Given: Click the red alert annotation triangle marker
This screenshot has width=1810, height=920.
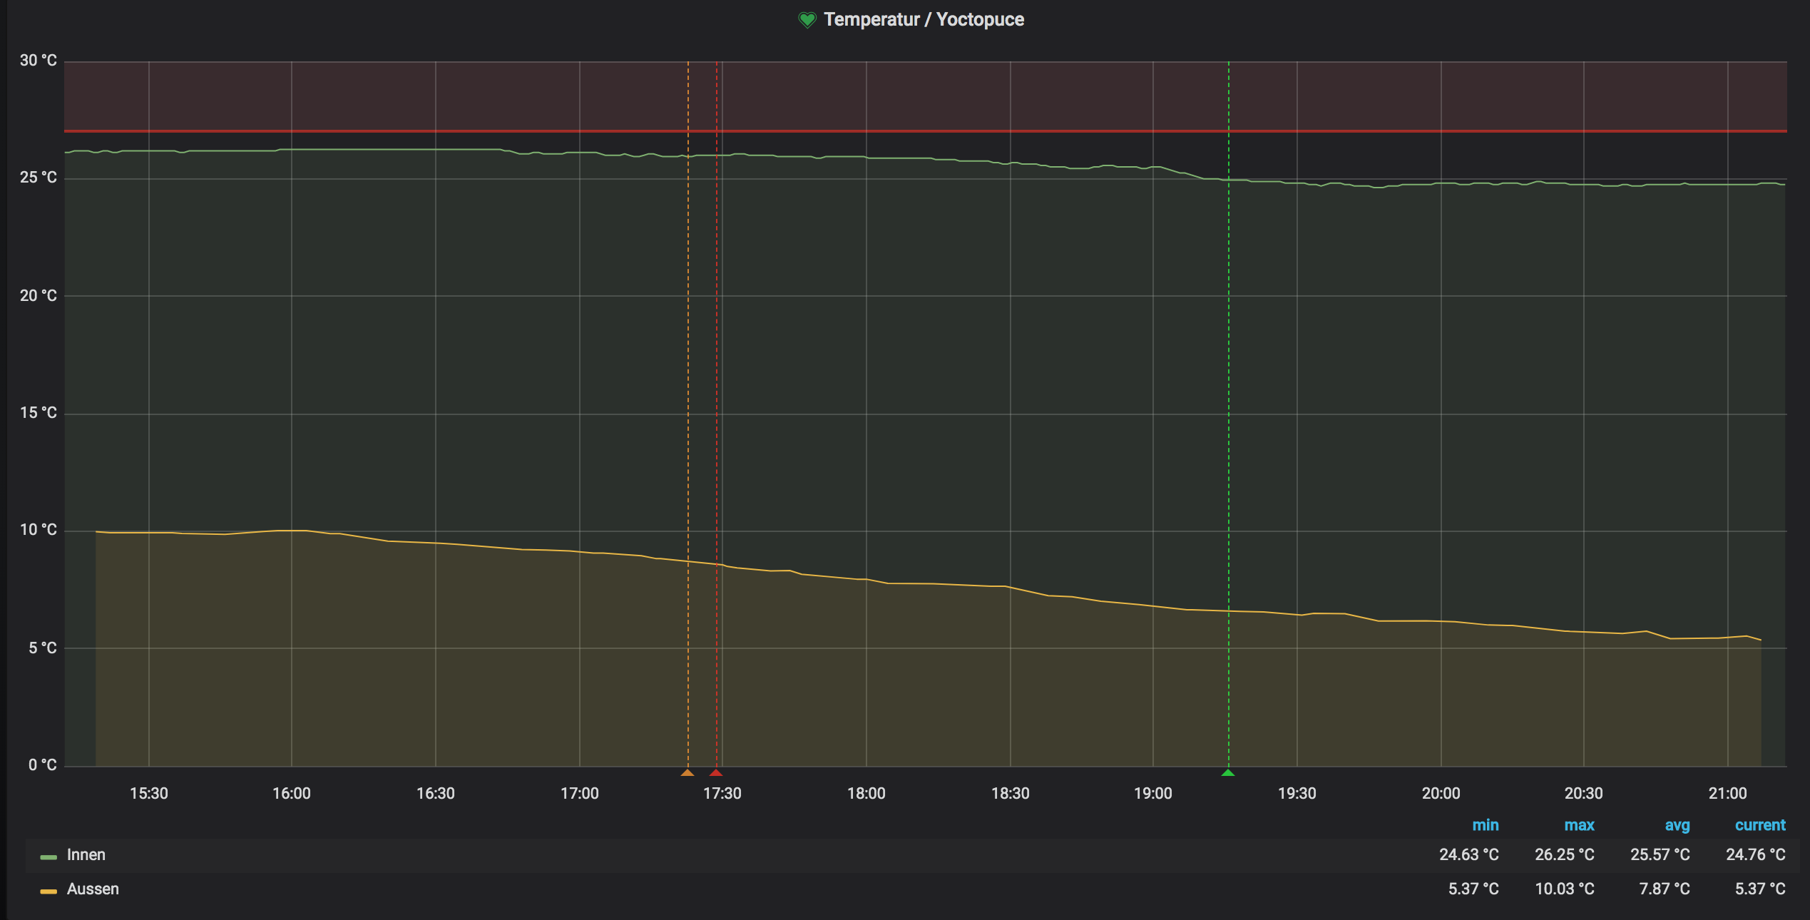Looking at the screenshot, I should pyautogui.click(x=716, y=773).
